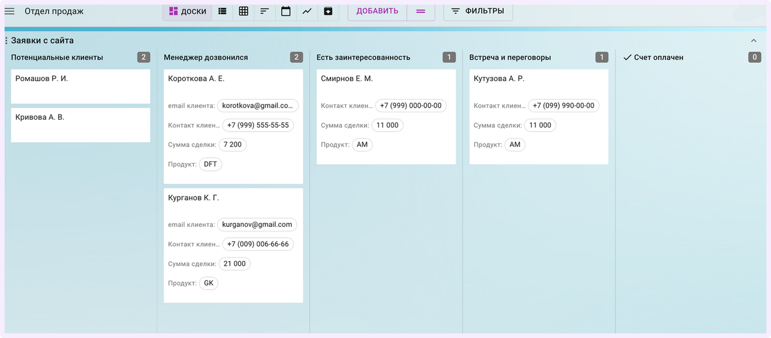This screenshot has width=771, height=338.
Task: Open the hamburger menu next to Отдел продаж
Action: (10, 11)
